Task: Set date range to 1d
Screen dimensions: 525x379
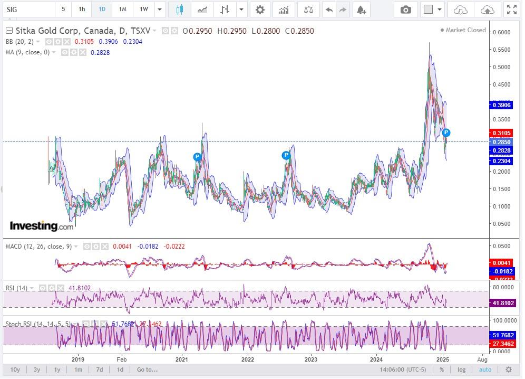Action: [x=120, y=369]
